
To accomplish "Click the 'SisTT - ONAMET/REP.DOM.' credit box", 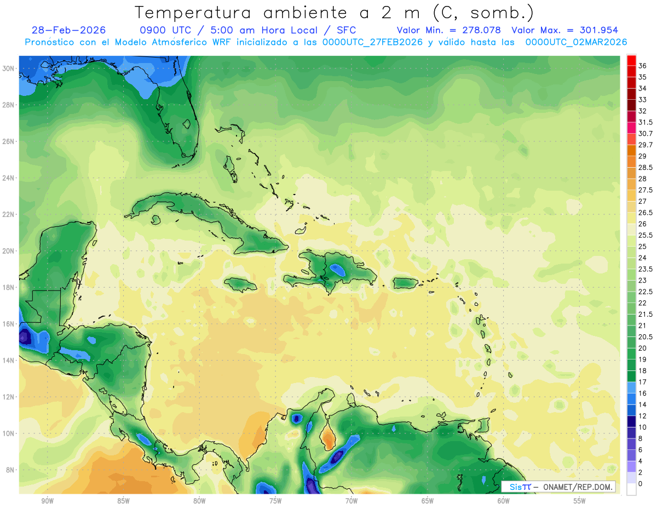I will click(x=559, y=487).
